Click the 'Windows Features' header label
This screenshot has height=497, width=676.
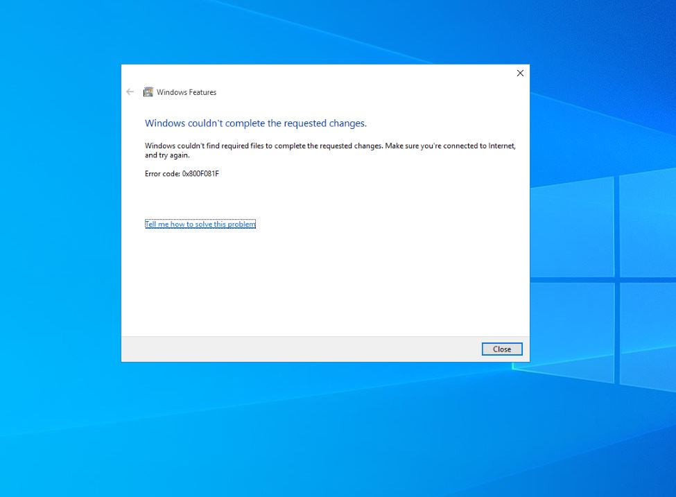187,91
